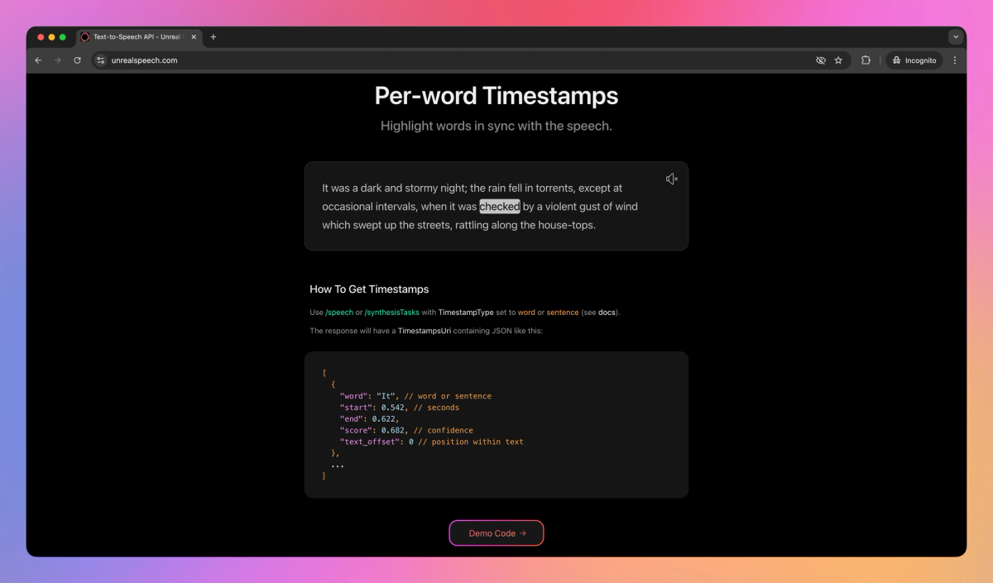Click 'Highlight words in sync with the speech'
Viewport: 993px width, 583px height.
[496, 127]
